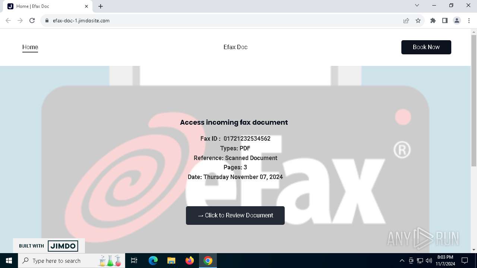This screenshot has width=477, height=268.
Task: Toggle the browser side panel
Action: tap(445, 20)
